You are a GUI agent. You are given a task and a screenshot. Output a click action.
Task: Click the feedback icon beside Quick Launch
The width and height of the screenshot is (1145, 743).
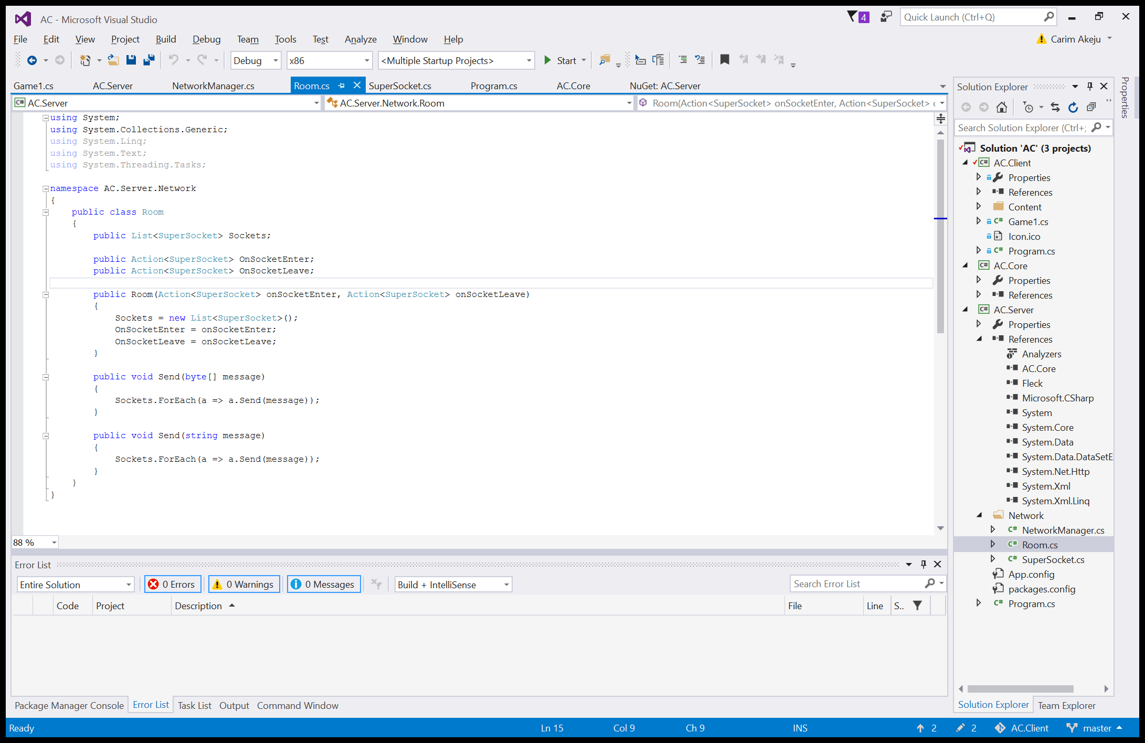(886, 17)
